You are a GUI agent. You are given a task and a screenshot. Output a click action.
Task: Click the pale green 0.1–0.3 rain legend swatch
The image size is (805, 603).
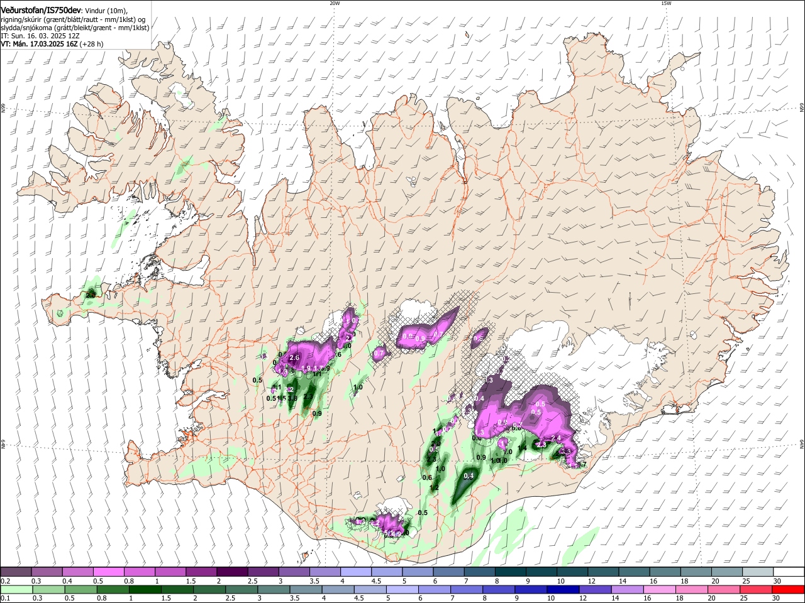coord(16,589)
